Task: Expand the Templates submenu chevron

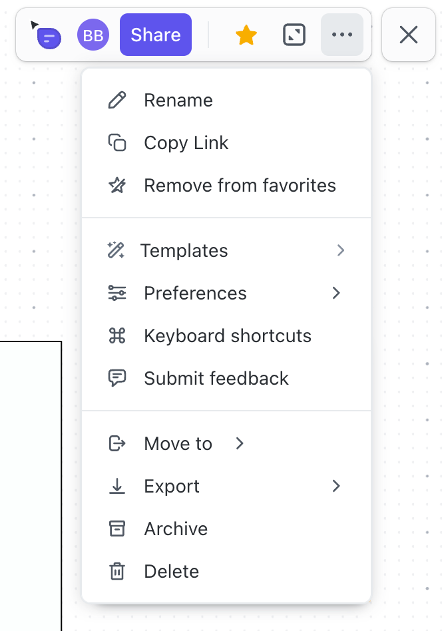Action: pos(341,250)
